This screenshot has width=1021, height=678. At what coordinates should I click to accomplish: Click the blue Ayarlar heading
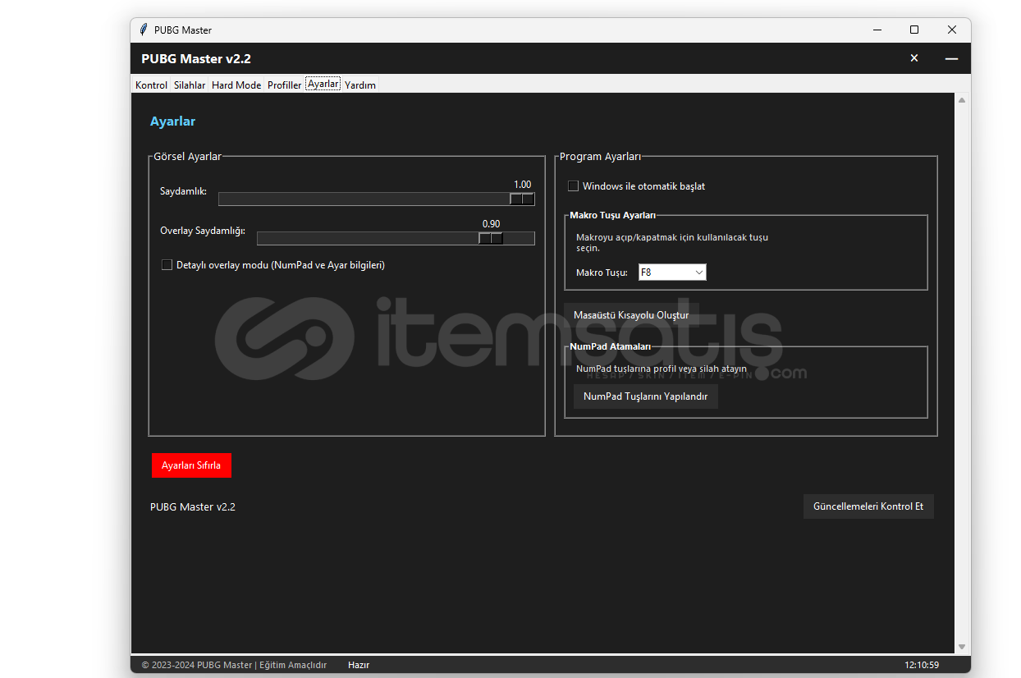coord(172,121)
